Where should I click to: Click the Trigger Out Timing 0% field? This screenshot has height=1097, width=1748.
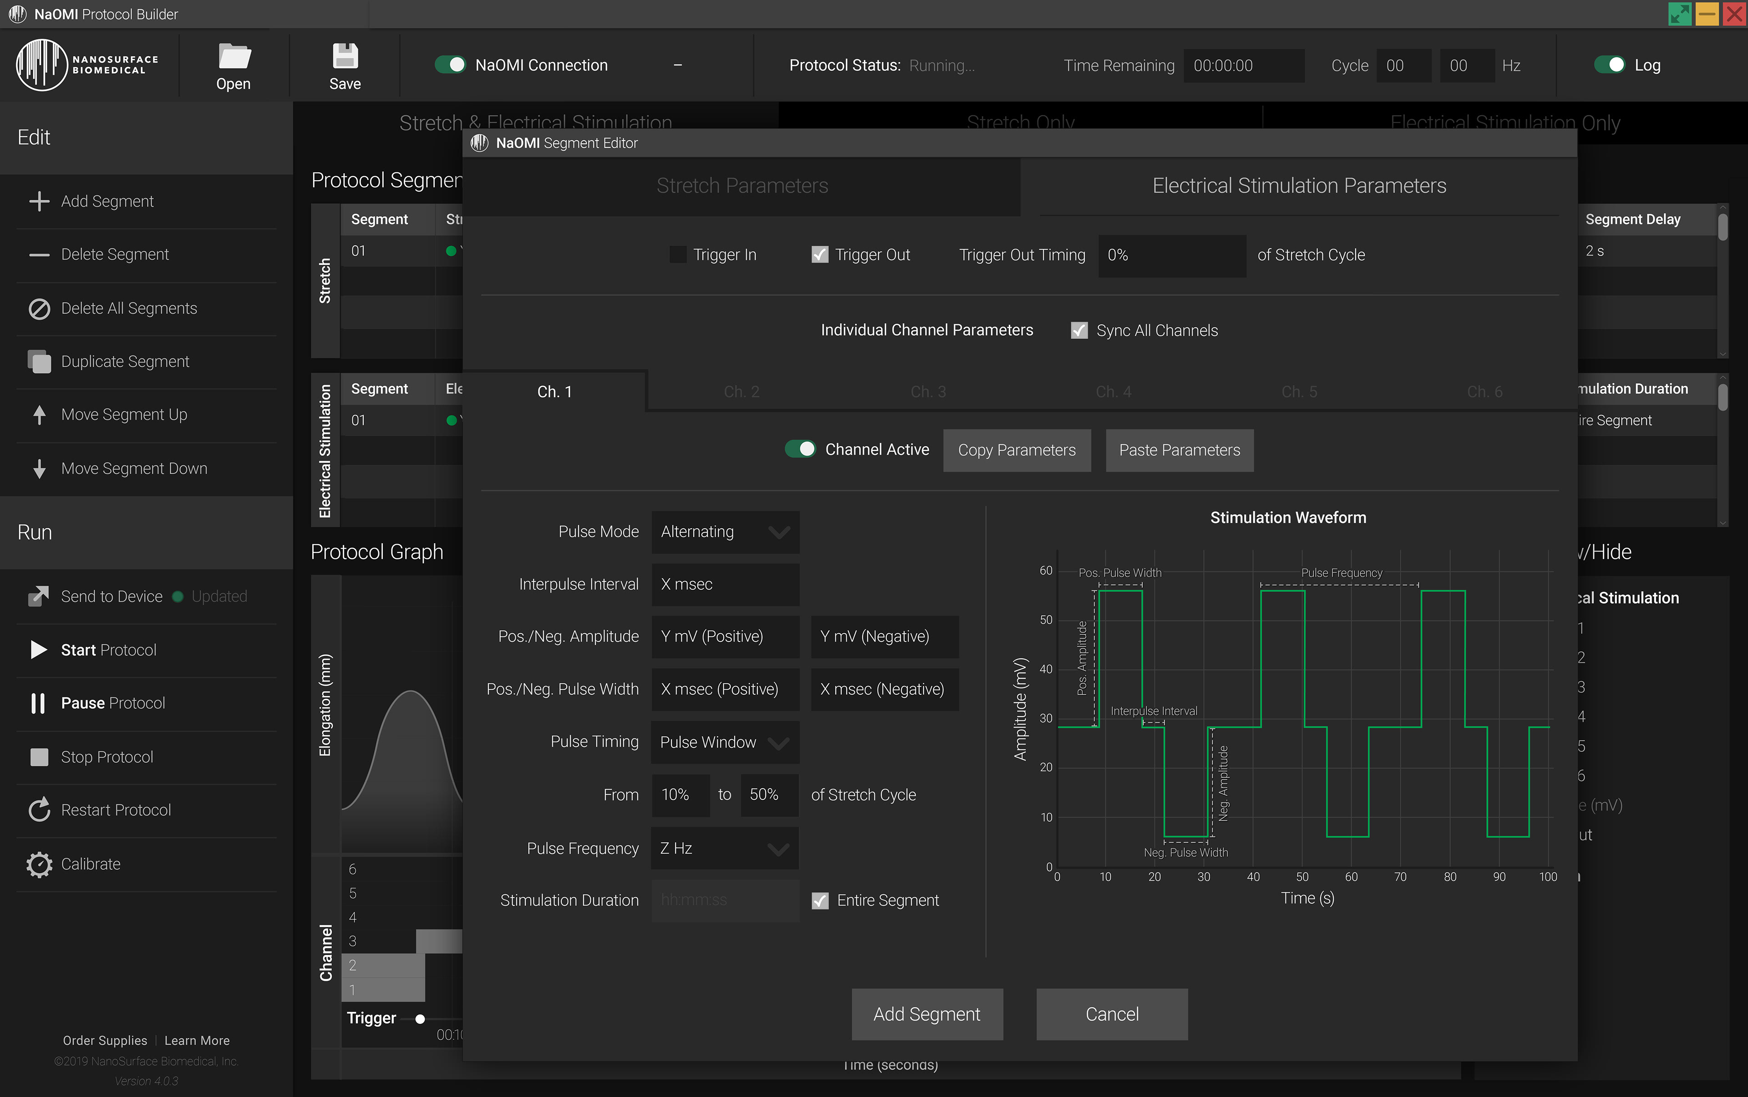(1172, 255)
